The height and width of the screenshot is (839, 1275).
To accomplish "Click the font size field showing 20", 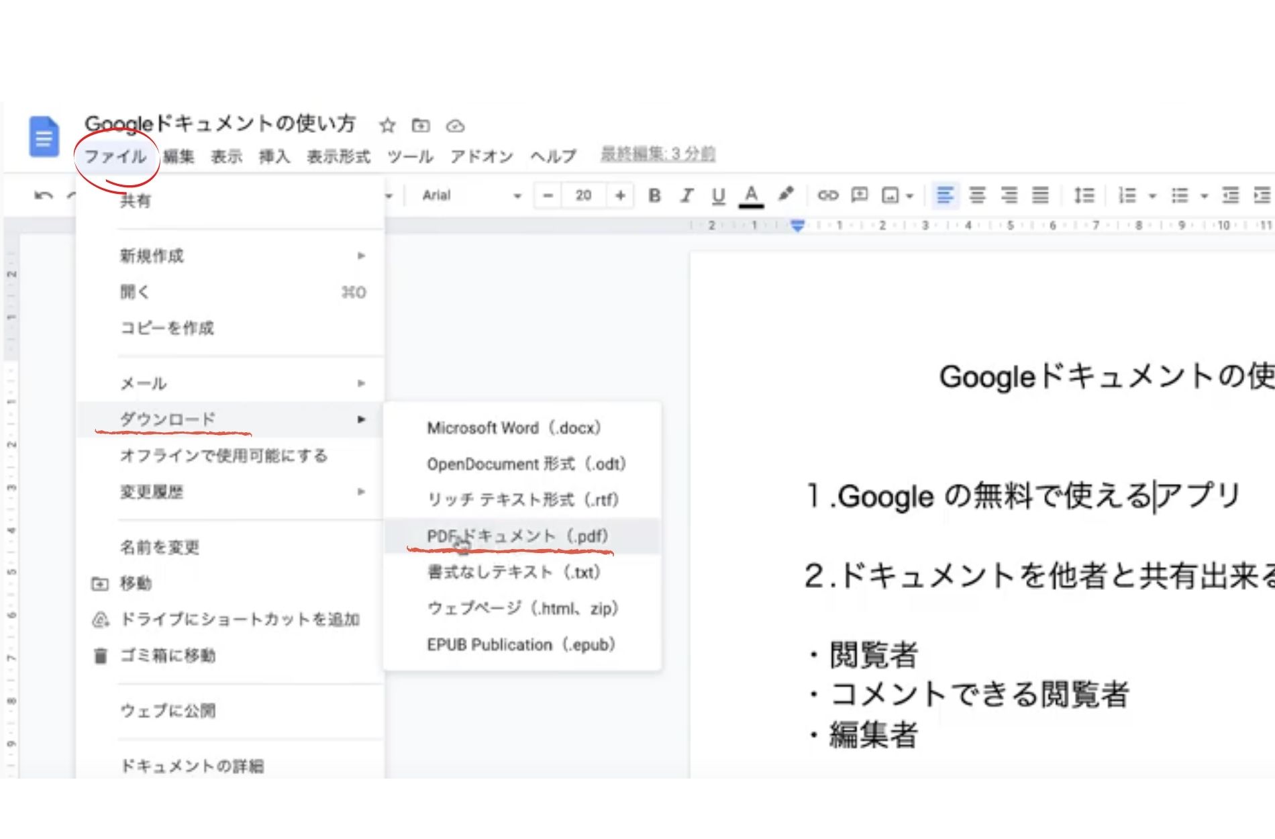I will tap(584, 195).
